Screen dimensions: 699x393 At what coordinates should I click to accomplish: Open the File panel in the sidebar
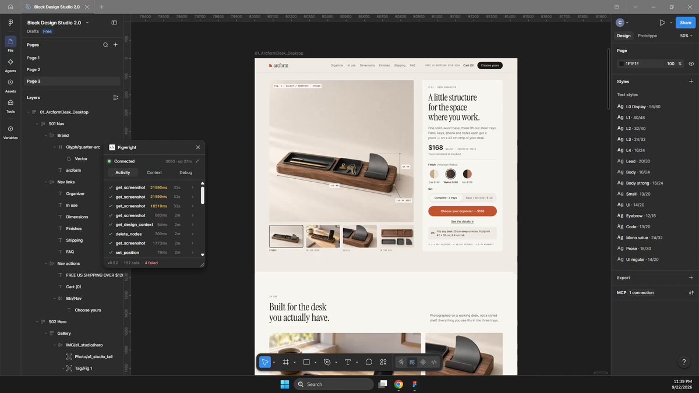tap(10, 44)
